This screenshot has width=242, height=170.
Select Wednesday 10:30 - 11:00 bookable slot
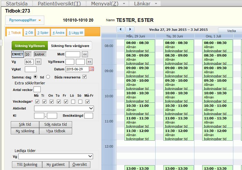tap(217, 109)
